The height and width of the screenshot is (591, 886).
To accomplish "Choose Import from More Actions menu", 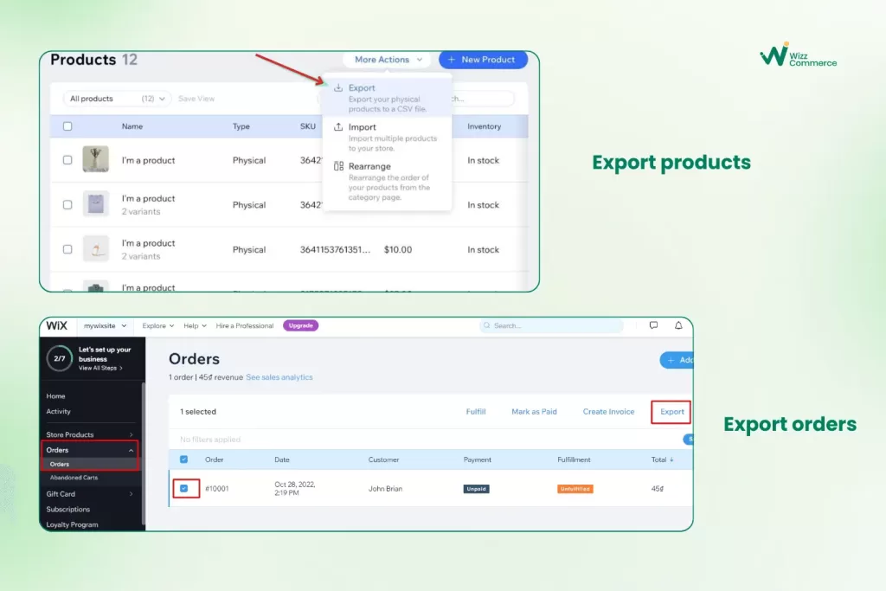I will point(387,138).
